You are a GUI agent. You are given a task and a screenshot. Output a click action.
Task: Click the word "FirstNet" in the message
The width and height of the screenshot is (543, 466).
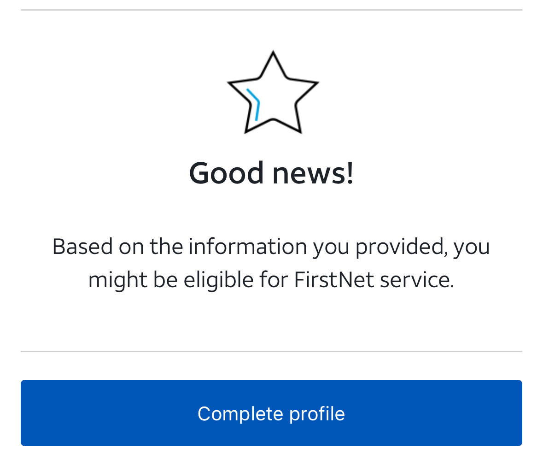(x=334, y=279)
